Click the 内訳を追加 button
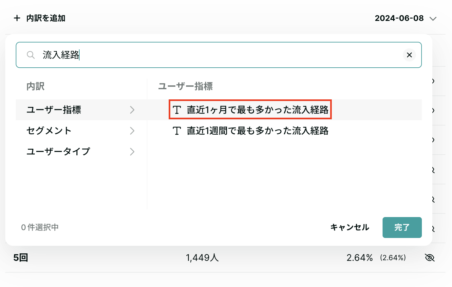This screenshot has width=452, height=287. coord(39,18)
